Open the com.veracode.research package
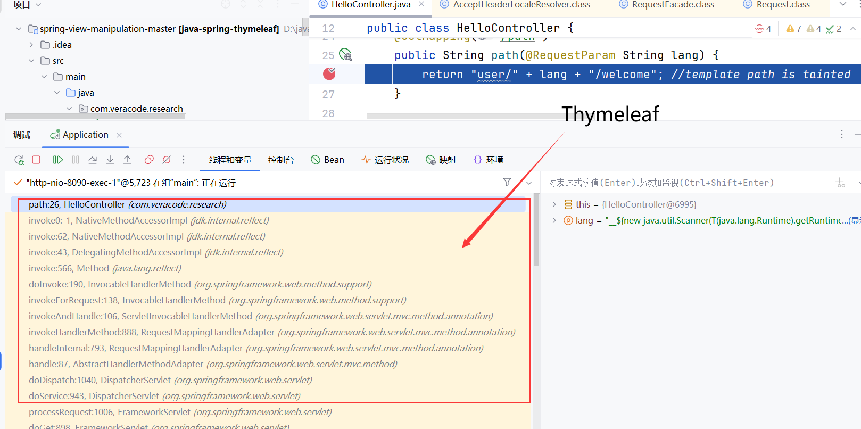 pyautogui.click(x=136, y=109)
